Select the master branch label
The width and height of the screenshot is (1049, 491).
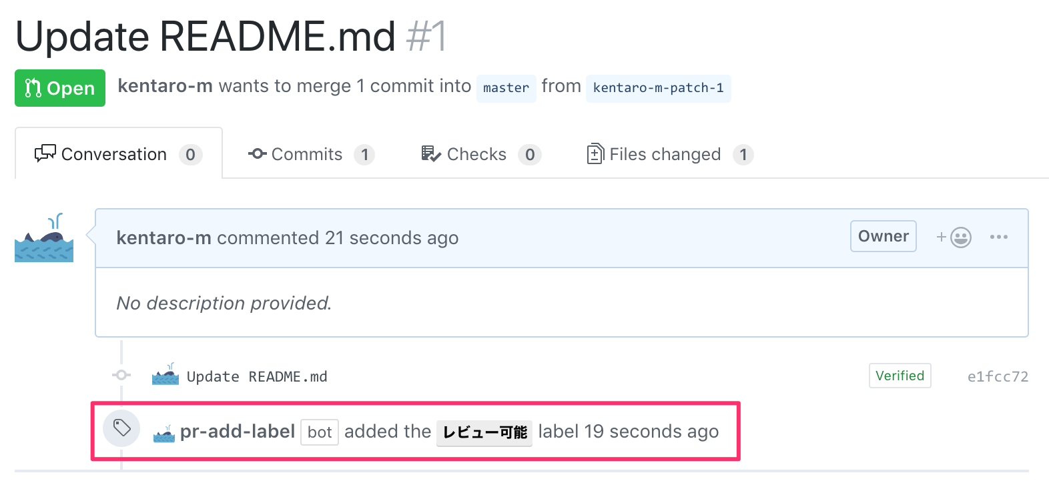point(506,87)
